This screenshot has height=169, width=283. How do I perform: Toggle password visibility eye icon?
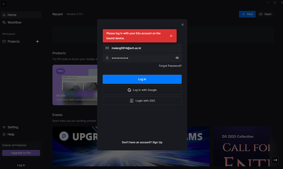[x=177, y=58]
